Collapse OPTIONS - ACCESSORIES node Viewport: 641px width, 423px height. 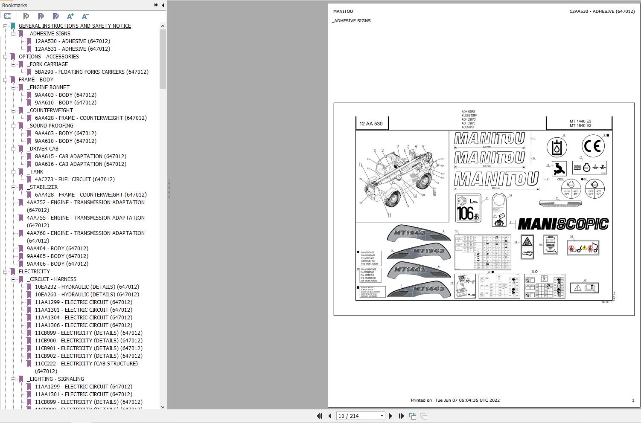coord(6,57)
